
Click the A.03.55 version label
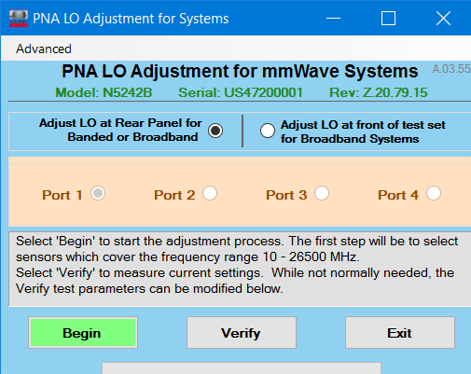pyautogui.click(x=451, y=69)
